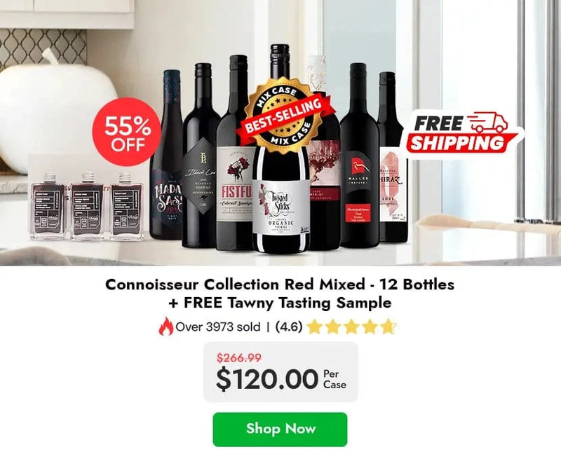561x459 pixels.
Task: Select the Mallee Estate red label bottle
Action: (359, 156)
